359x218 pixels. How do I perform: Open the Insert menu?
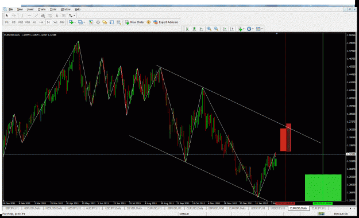click(30, 9)
